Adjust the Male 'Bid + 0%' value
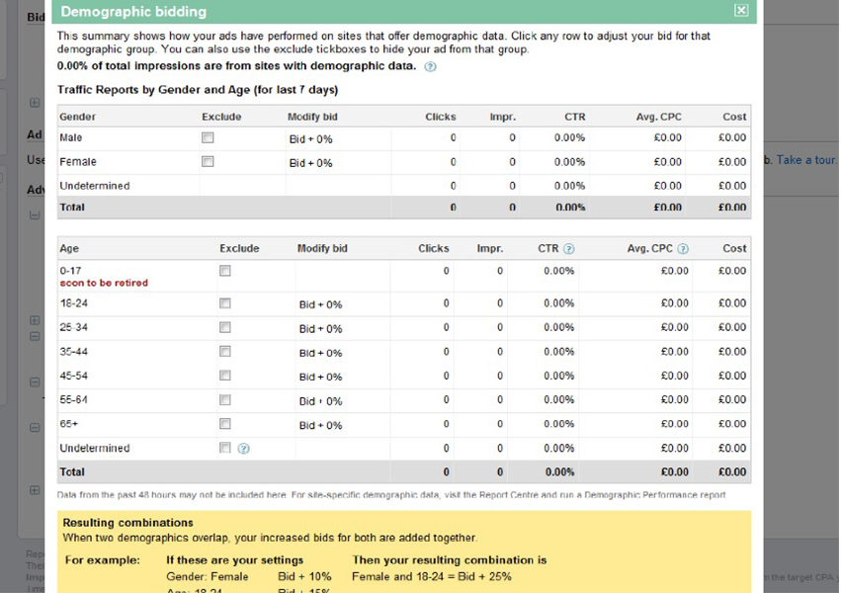841x593 pixels. 311,139
